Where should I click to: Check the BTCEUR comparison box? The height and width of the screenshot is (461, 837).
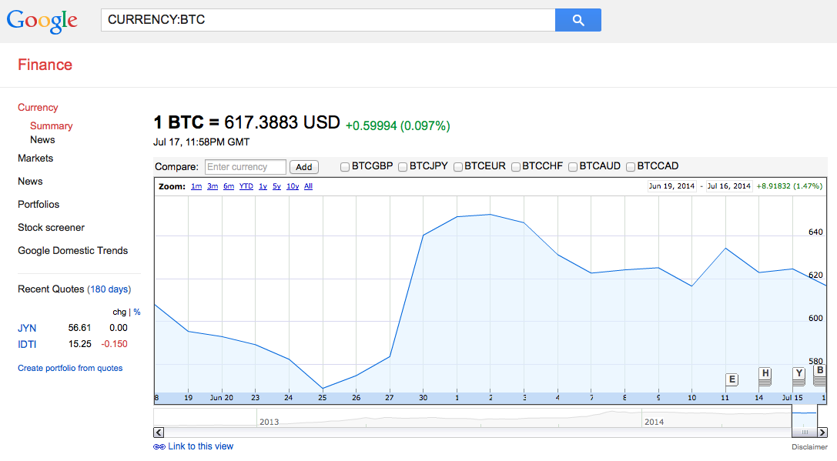point(458,166)
